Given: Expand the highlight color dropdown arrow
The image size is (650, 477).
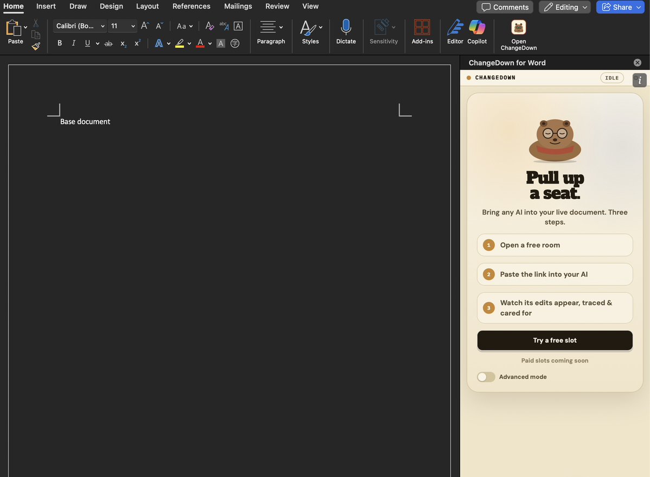Looking at the screenshot, I should coord(189,43).
